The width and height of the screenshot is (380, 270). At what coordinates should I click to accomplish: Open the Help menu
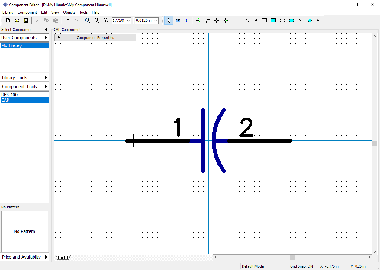(x=95, y=12)
